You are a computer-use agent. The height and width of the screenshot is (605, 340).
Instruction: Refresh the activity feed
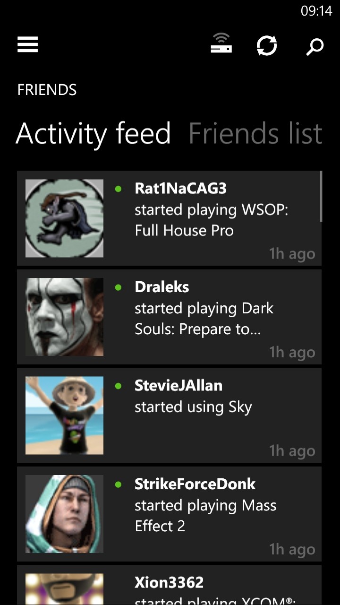267,46
